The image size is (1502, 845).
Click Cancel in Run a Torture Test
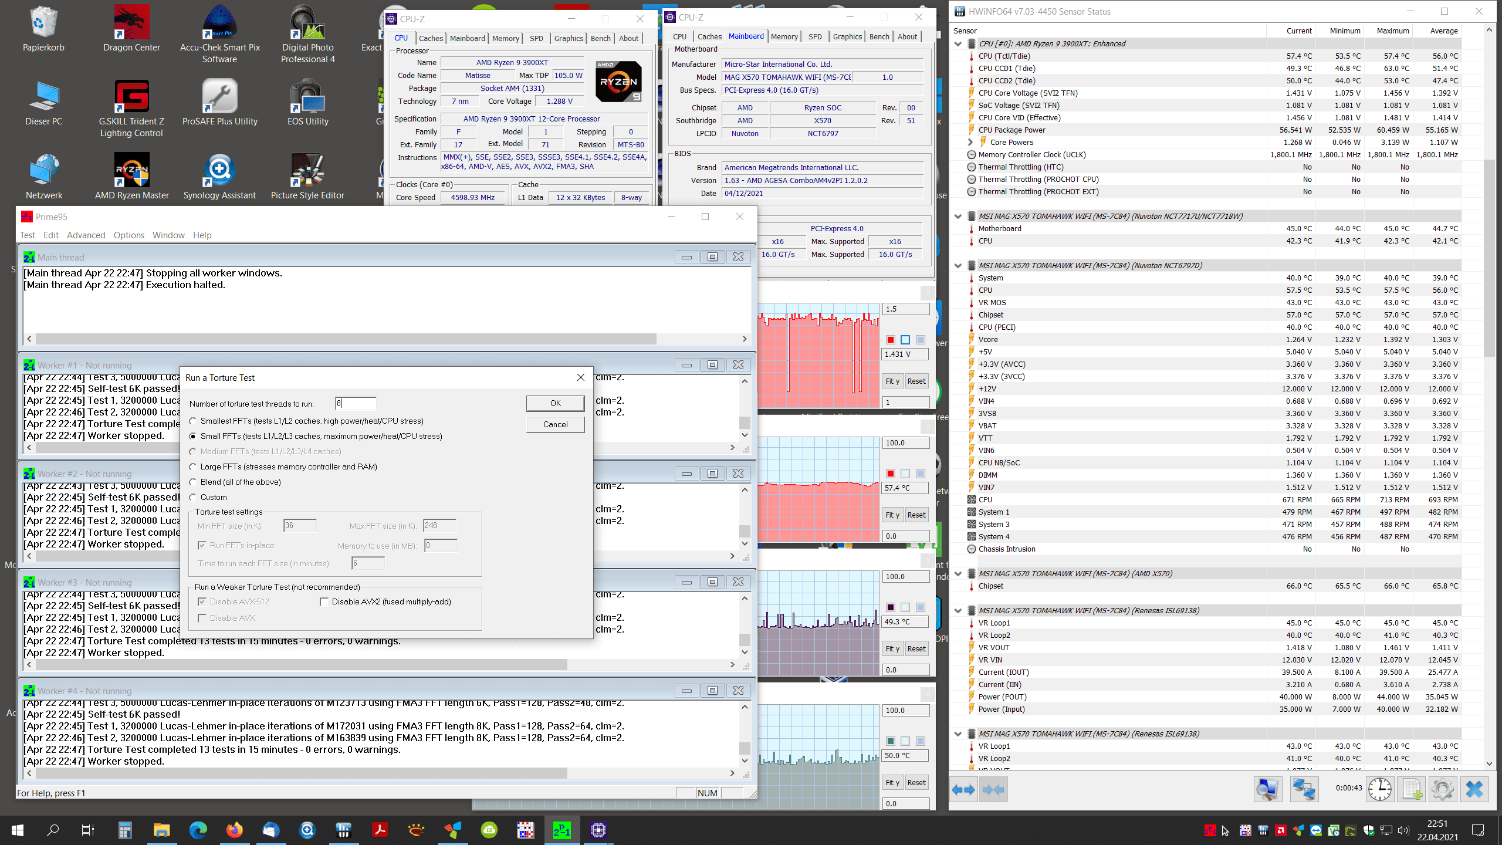(x=556, y=424)
